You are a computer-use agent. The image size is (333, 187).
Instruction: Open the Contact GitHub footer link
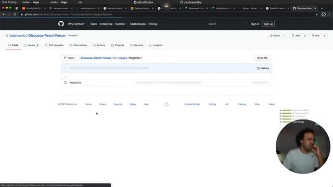click(x=192, y=104)
